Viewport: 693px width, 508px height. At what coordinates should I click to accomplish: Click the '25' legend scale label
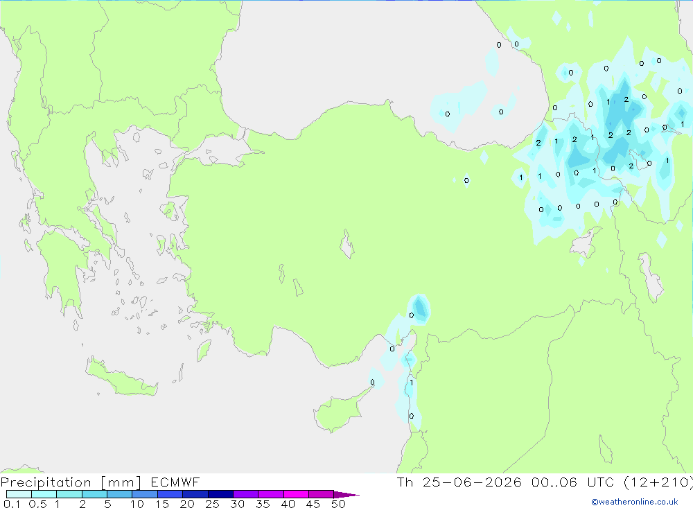(x=212, y=504)
